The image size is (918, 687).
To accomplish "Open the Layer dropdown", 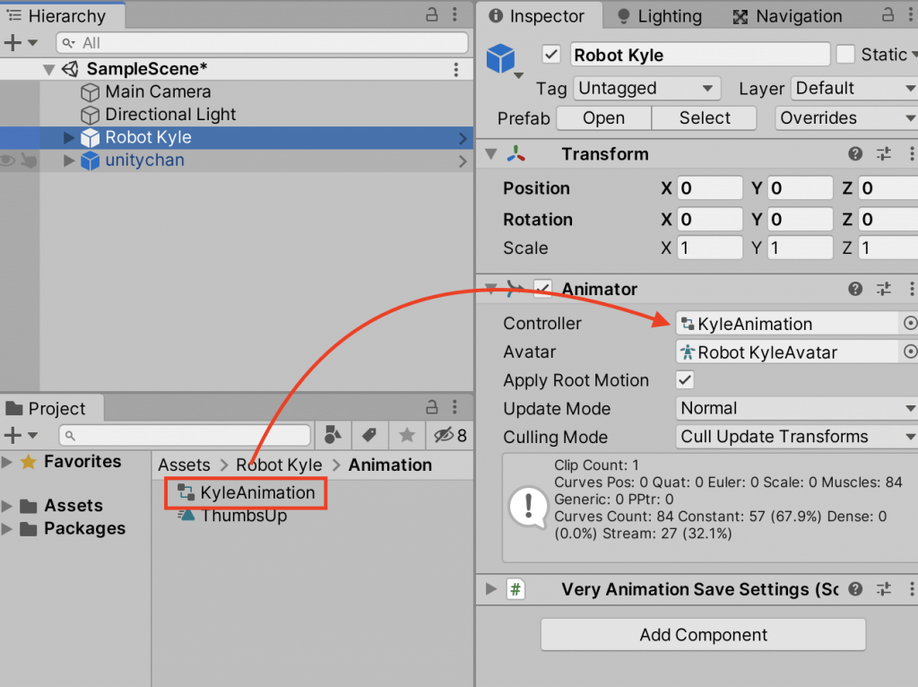I will click(855, 89).
